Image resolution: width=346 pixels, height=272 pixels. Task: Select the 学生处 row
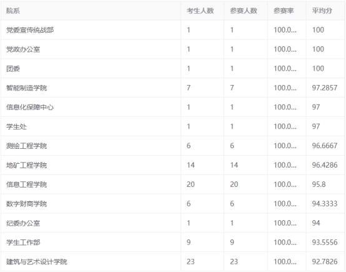coord(173,126)
